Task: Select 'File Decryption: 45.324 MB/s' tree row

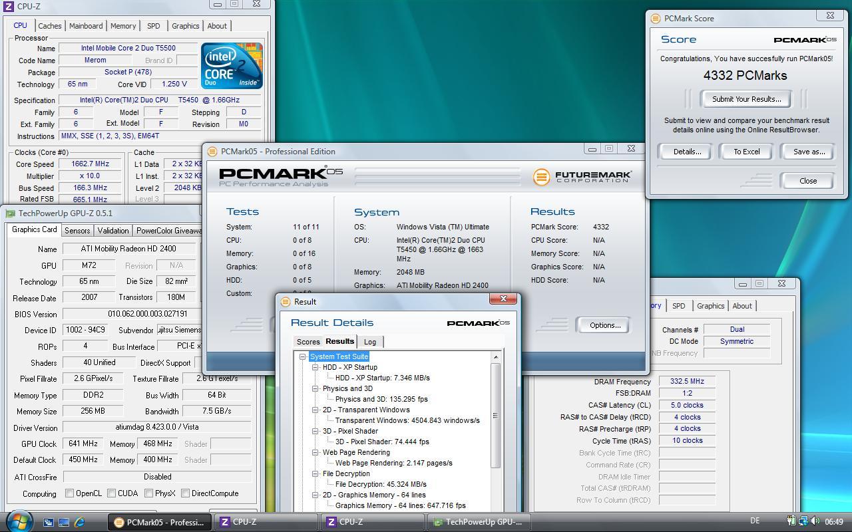Action: click(381, 484)
